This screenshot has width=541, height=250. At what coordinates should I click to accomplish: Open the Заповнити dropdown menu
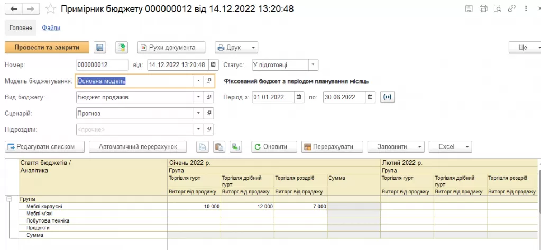pos(396,146)
